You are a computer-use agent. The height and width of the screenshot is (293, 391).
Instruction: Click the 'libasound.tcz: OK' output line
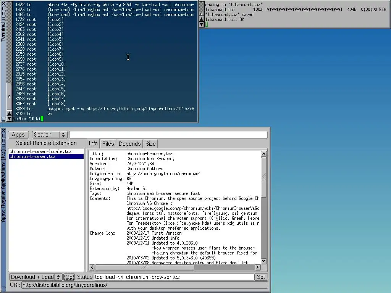coord(225,19)
